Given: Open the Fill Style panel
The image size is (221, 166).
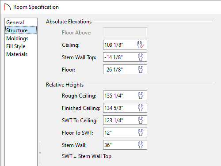Looking at the screenshot, I should click(21, 46).
